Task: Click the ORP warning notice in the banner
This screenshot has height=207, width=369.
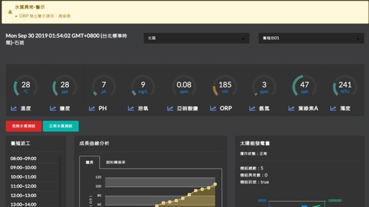Action: [x=44, y=16]
